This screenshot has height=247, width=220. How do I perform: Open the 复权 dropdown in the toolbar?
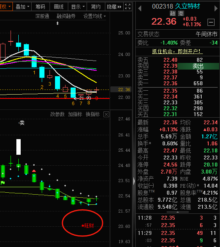6,7
